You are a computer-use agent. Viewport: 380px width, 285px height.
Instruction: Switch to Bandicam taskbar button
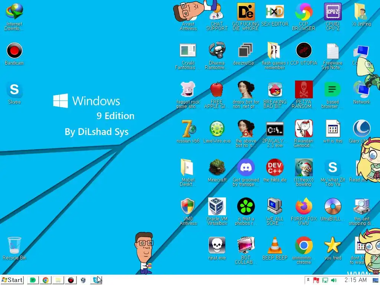point(71,280)
